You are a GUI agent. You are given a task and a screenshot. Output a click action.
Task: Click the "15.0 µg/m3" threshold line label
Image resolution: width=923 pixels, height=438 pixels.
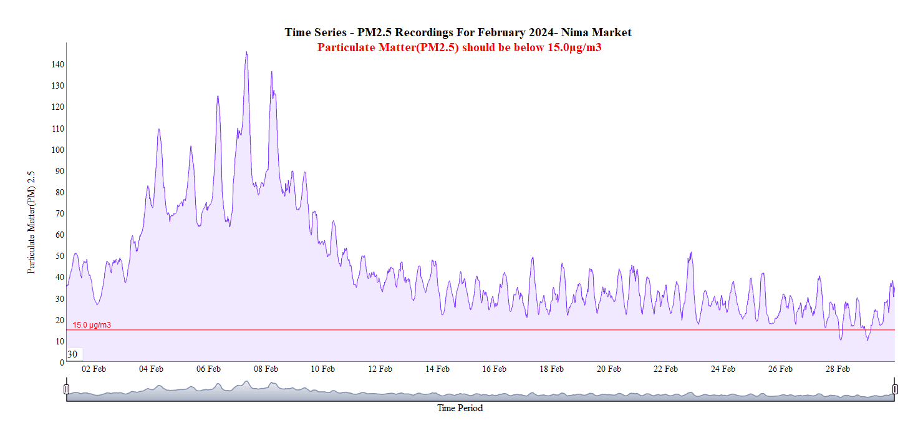[x=92, y=325]
